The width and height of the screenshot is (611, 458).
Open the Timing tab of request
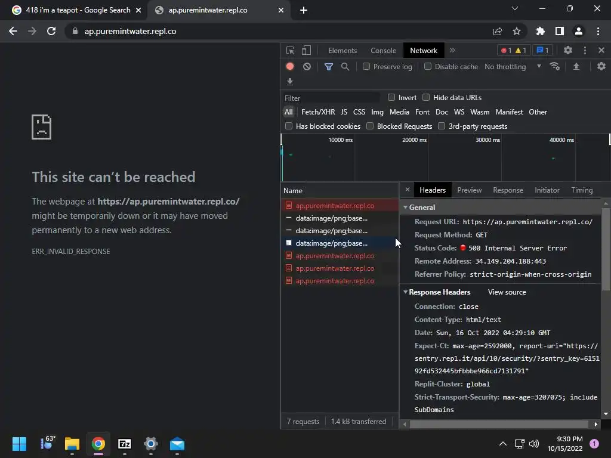[582, 190]
